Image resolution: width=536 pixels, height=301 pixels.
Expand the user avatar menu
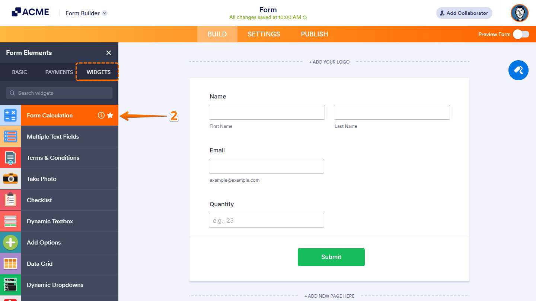pos(519,13)
